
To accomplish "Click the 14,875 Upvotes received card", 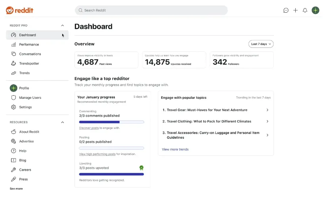I will click(174, 60).
